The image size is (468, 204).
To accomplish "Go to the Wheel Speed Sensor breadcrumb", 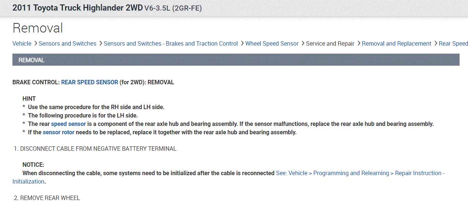I will 272,43.
